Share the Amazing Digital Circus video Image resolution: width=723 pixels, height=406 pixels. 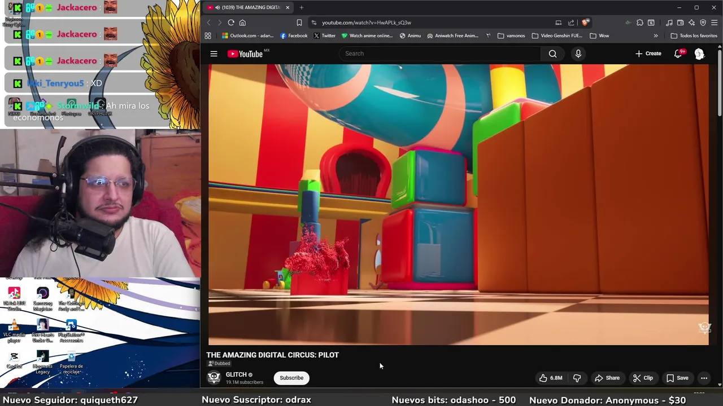coord(607,378)
